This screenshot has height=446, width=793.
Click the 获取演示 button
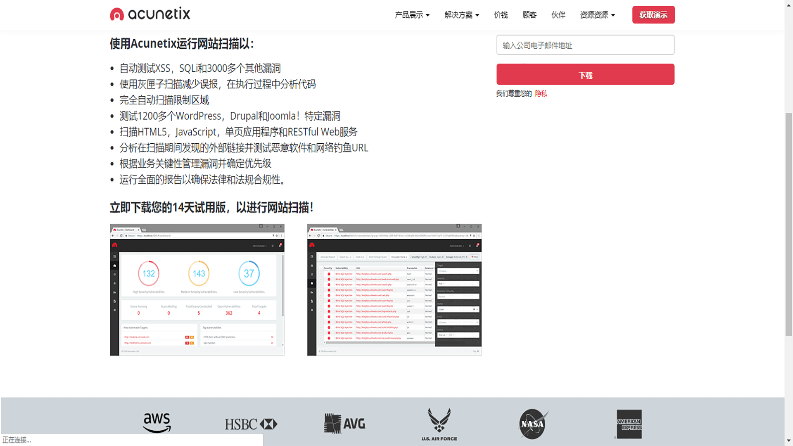tap(653, 15)
